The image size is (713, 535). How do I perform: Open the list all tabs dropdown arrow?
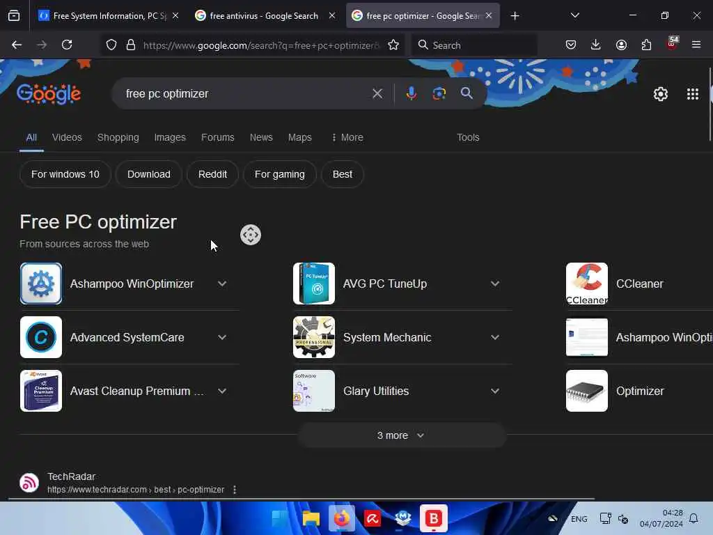coord(574,16)
